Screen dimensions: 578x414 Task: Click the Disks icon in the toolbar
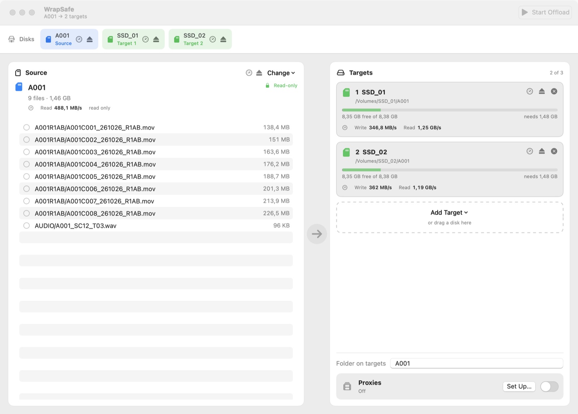(12, 39)
